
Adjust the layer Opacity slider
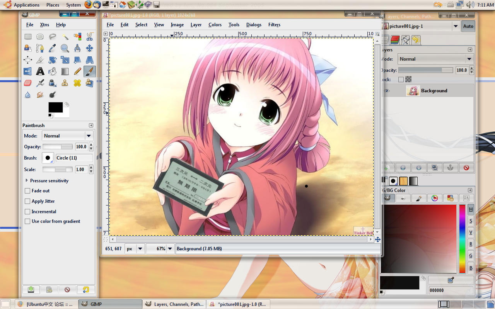coord(425,70)
